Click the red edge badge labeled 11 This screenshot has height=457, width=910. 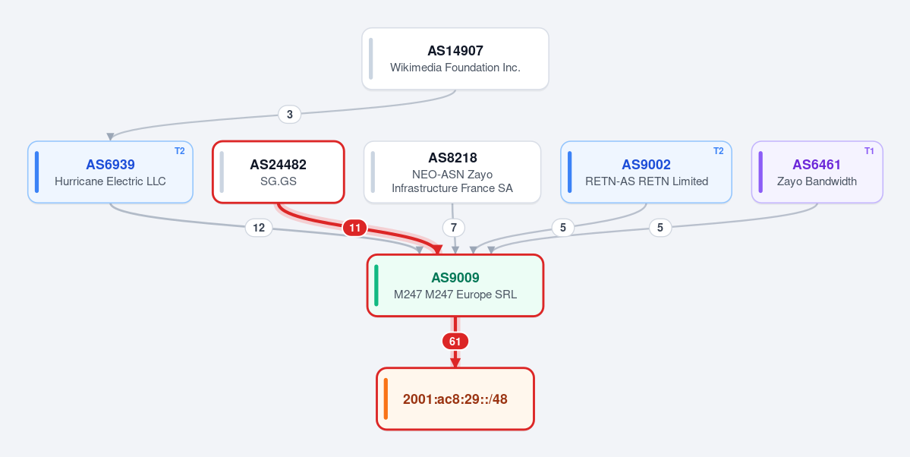(x=354, y=228)
